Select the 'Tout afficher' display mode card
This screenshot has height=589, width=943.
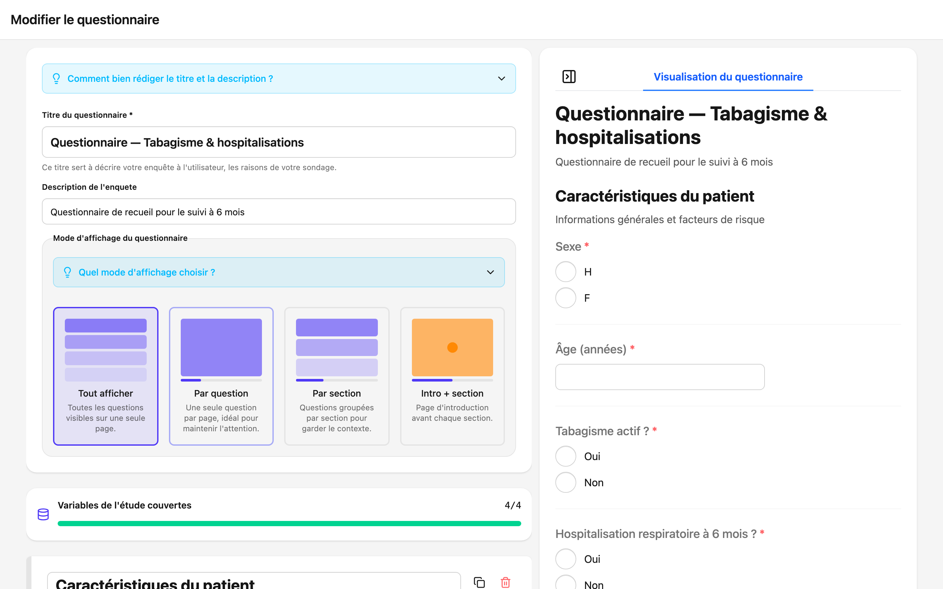(x=106, y=376)
